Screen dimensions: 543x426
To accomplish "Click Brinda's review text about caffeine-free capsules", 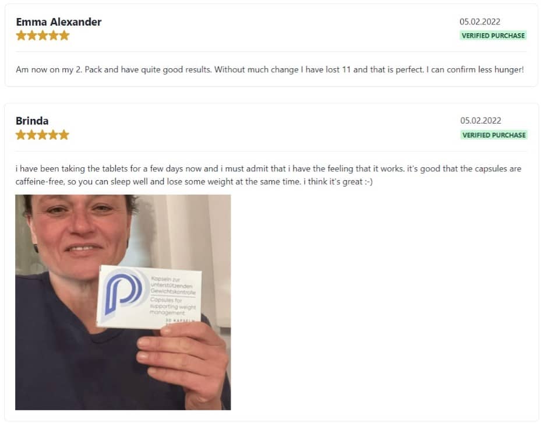I will click(x=269, y=175).
